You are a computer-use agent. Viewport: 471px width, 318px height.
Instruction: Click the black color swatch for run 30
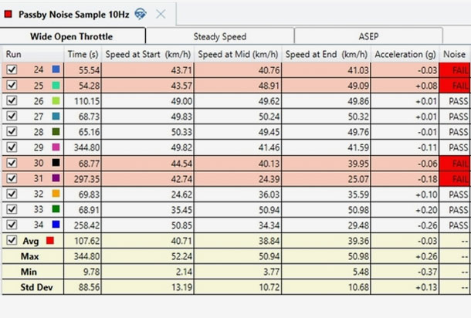[x=55, y=162]
